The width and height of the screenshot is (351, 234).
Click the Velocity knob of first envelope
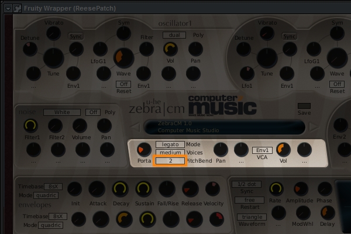[212, 189]
